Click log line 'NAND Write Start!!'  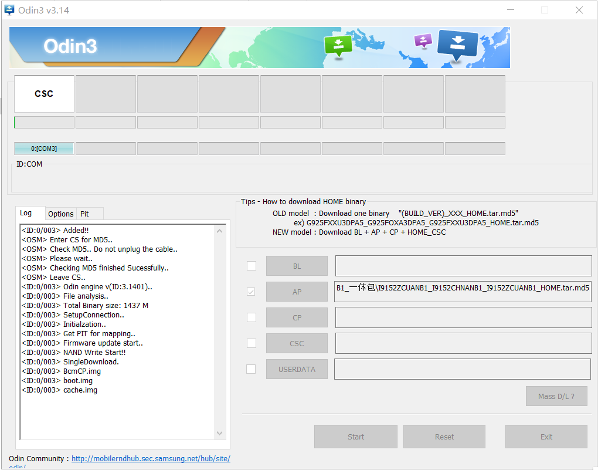74,353
